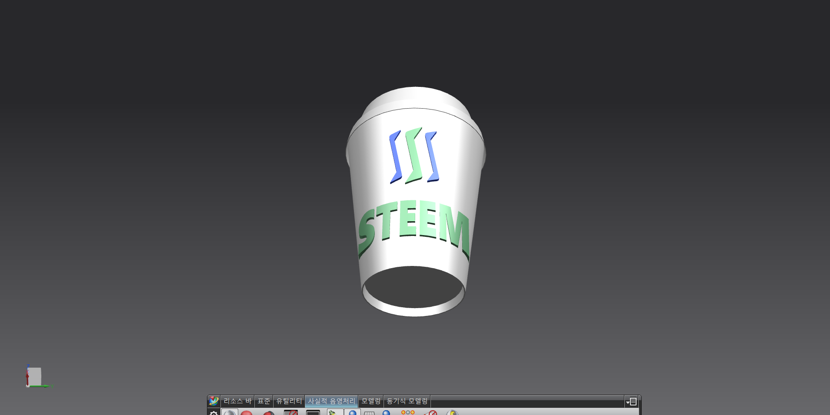Select the 사실적 음영처리 tab
Image resolution: width=830 pixels, height=415 pixels.
tap(331, 401)
